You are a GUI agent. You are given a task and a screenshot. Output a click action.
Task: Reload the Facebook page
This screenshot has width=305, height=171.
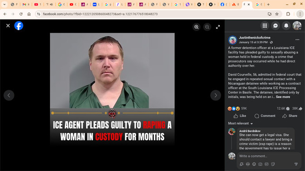point(21,14)
